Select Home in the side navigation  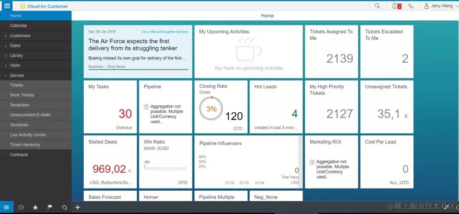(x=36, y=16)
